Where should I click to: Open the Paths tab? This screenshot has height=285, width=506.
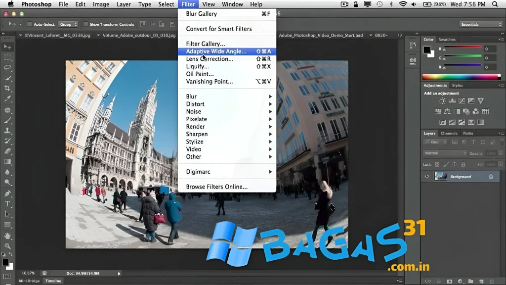click(468, 133)
